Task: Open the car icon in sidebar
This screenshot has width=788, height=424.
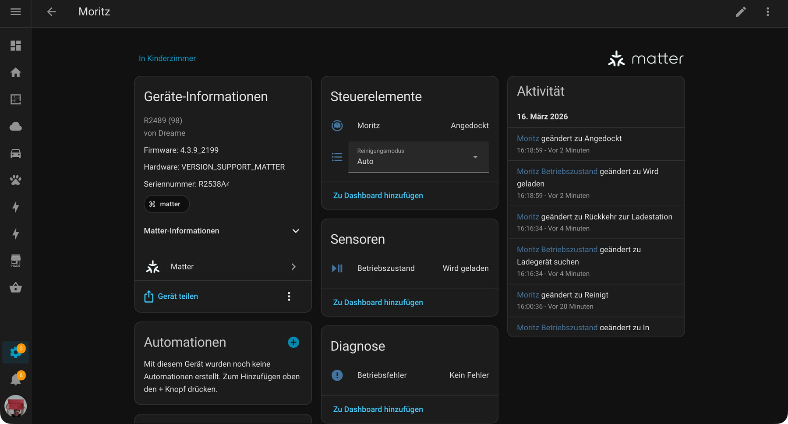Action: (16, 153)
